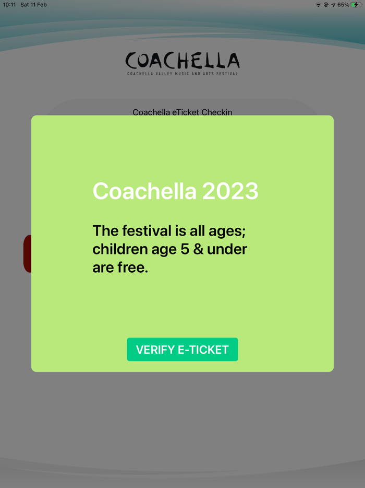The height and width of the screenshot is (488, 365).
Task: Tap the red button peeking behind the dialog
Action: (x=27, y=253)
